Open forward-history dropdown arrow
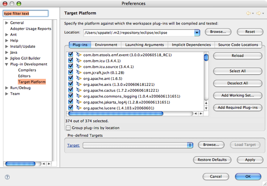 point(263,13)
